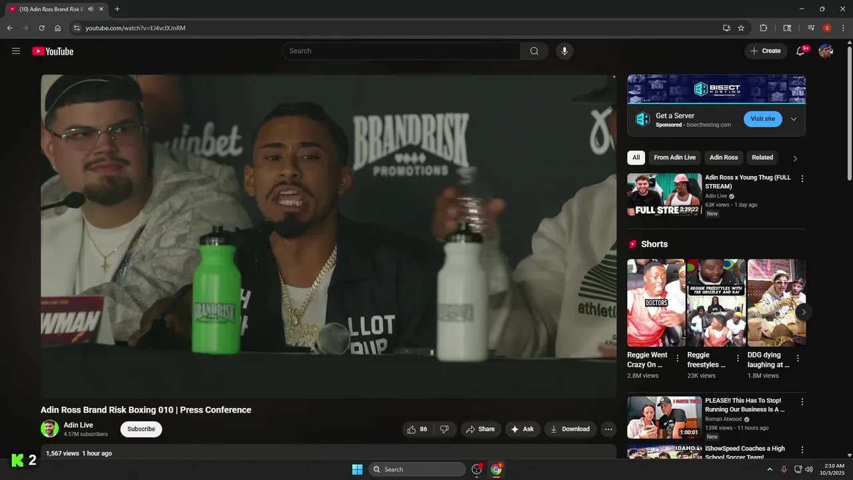
Task: Click the Ask button
Action: click(x=522, y=429)
